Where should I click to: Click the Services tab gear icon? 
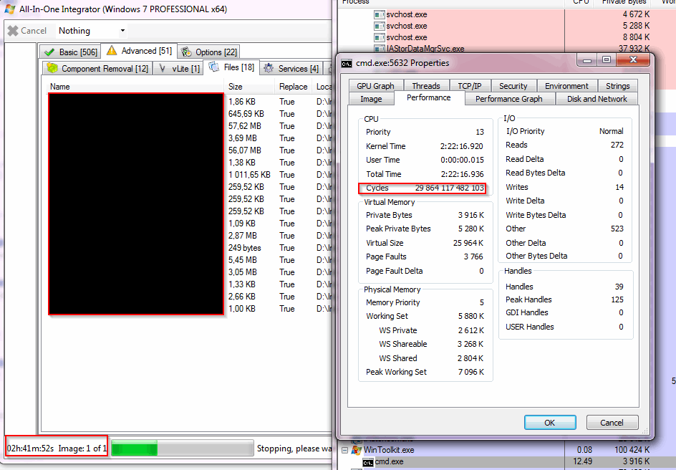click(x=269, y=68)
